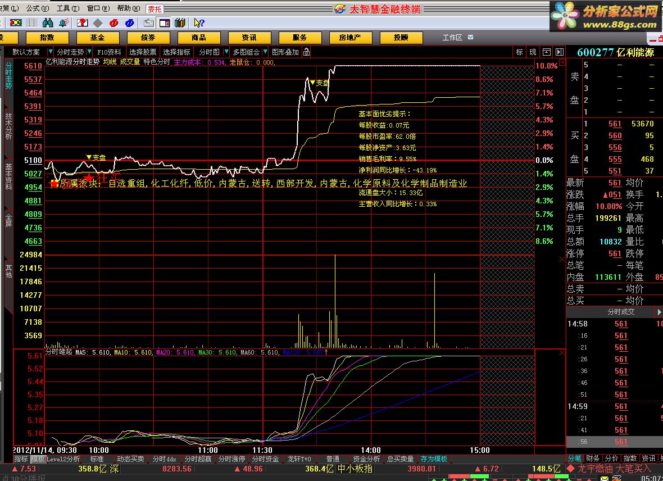Click the 600277 亿利能源 stock title
This screenshot has width=663, height=481.
pos(616,52)
